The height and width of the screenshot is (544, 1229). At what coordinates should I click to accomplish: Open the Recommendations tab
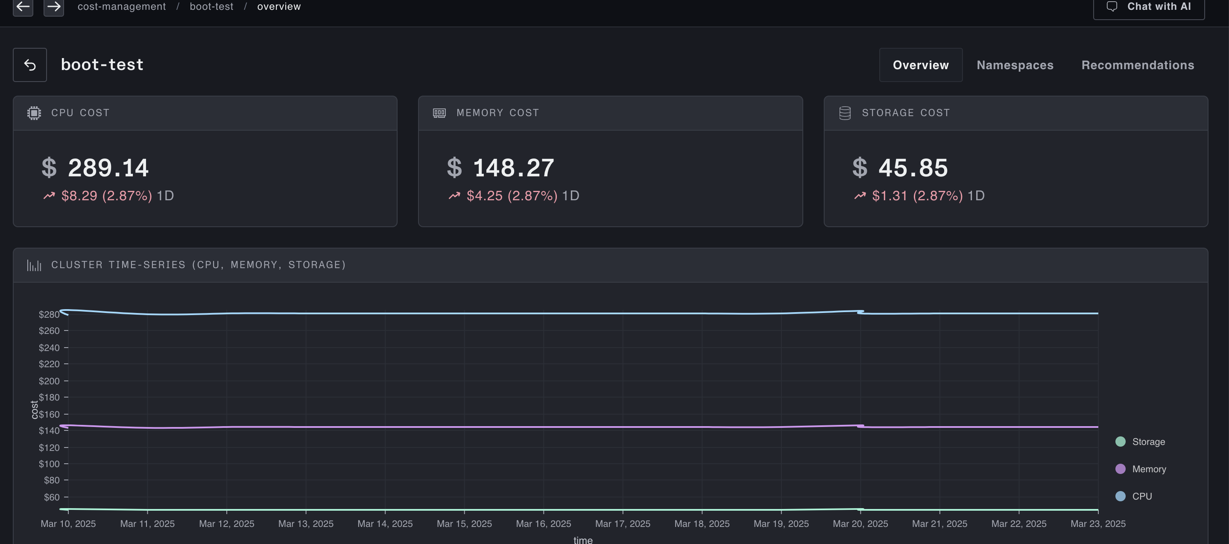tap(1137, 65)
